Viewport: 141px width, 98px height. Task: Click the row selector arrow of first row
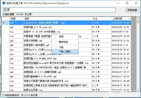(x=3, y=23)
